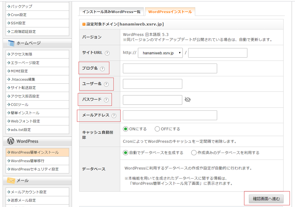The image size is (295, 207).
Task: Open 二段階認証設定 in the sidebar
Action: 37,31
